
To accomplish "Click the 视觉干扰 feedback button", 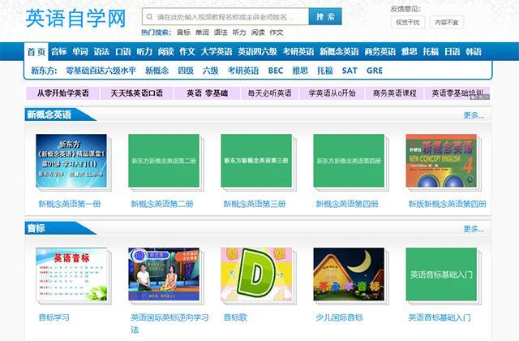I will tap(407, 23).
